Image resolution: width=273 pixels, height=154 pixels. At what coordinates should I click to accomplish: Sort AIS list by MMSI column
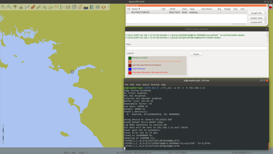tap(174, 9)
